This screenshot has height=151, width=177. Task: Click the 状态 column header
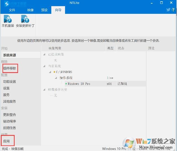[121, 48]
